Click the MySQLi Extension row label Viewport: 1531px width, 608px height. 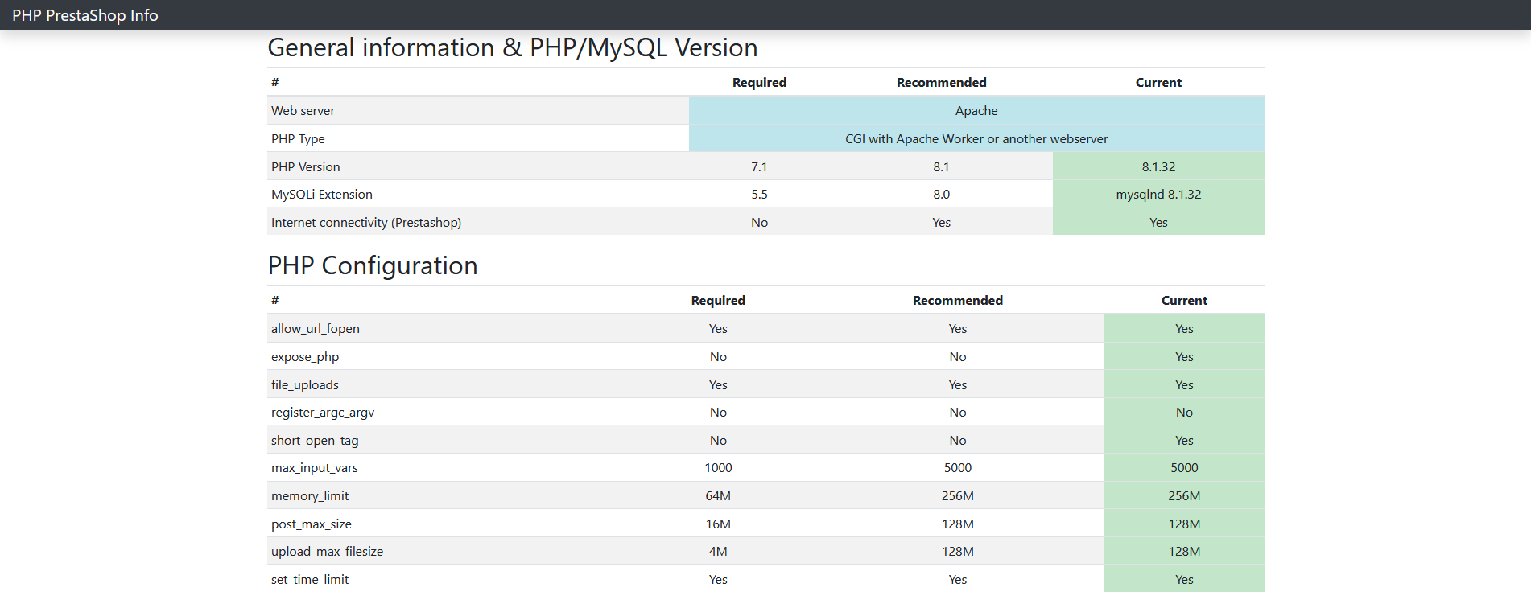[322, 195]
